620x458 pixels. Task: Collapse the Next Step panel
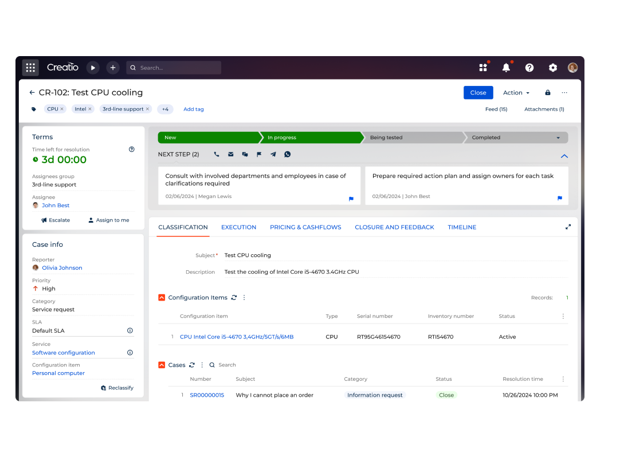[564, 156]
